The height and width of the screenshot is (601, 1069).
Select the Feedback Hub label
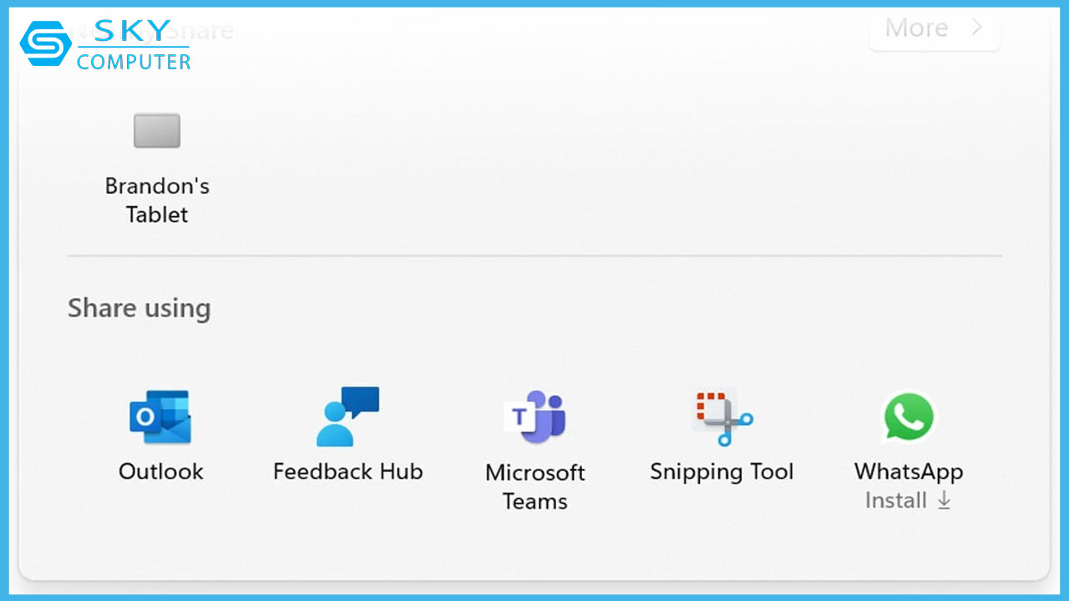(347, 472)
